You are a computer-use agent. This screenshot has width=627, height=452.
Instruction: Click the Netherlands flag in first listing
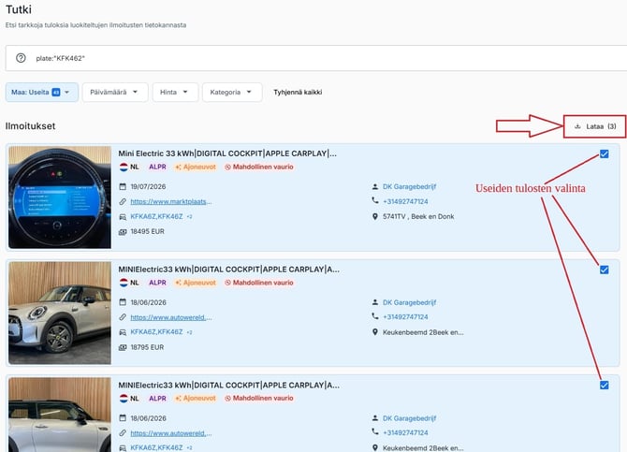(124, 167)
